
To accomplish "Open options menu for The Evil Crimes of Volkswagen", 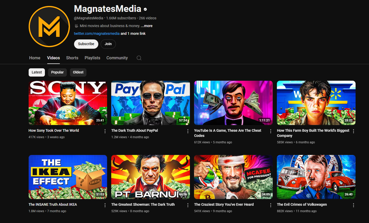I will click(x=354, y=205).
